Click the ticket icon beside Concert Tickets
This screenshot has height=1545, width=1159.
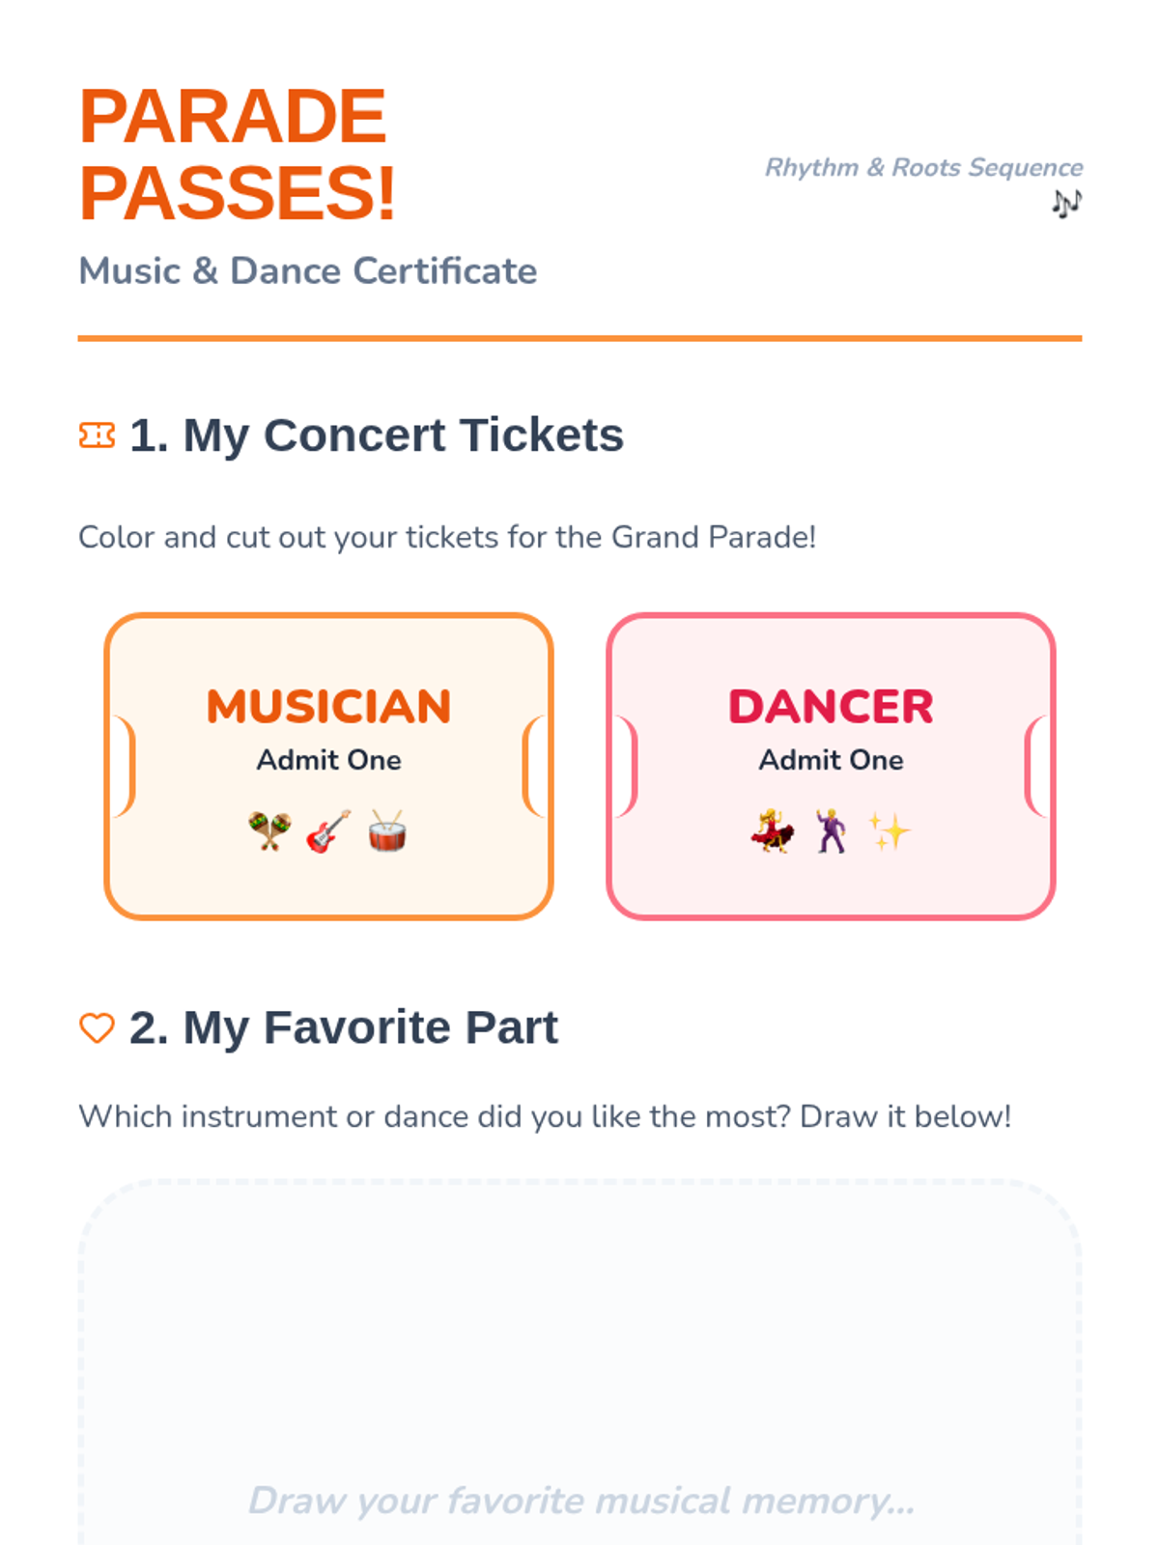[97, 435]
